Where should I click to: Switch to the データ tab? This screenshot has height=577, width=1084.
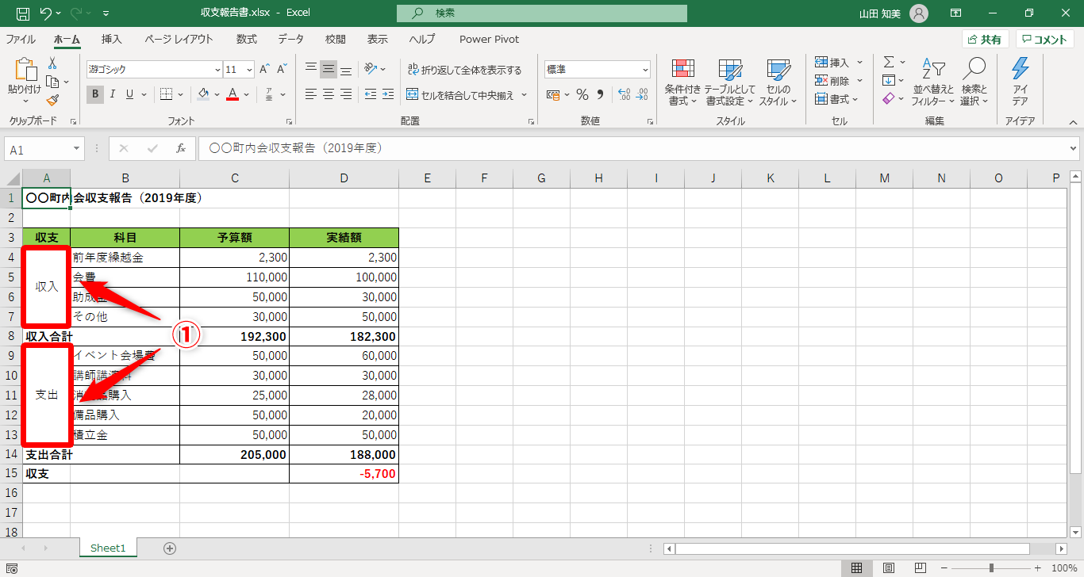[290, 39]
